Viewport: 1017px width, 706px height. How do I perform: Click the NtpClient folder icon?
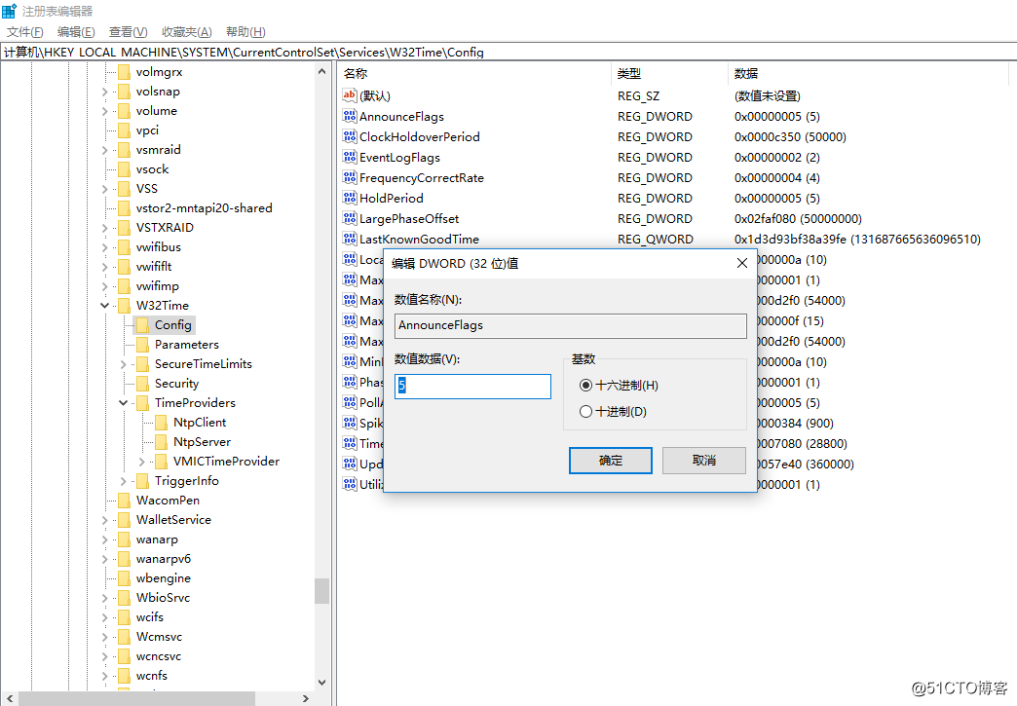point(162,423)
